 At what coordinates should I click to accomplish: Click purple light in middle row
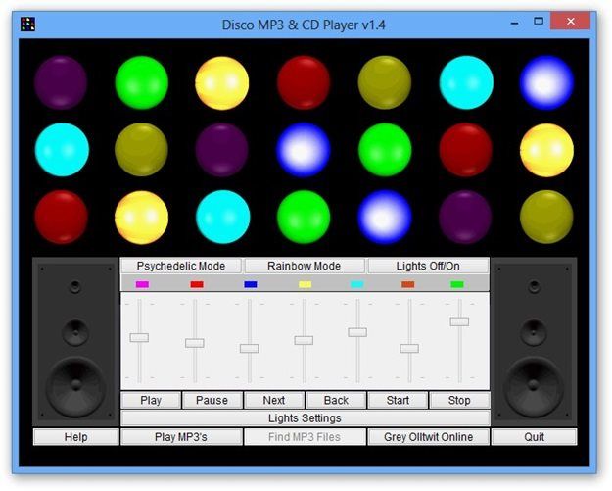[222, 150]
